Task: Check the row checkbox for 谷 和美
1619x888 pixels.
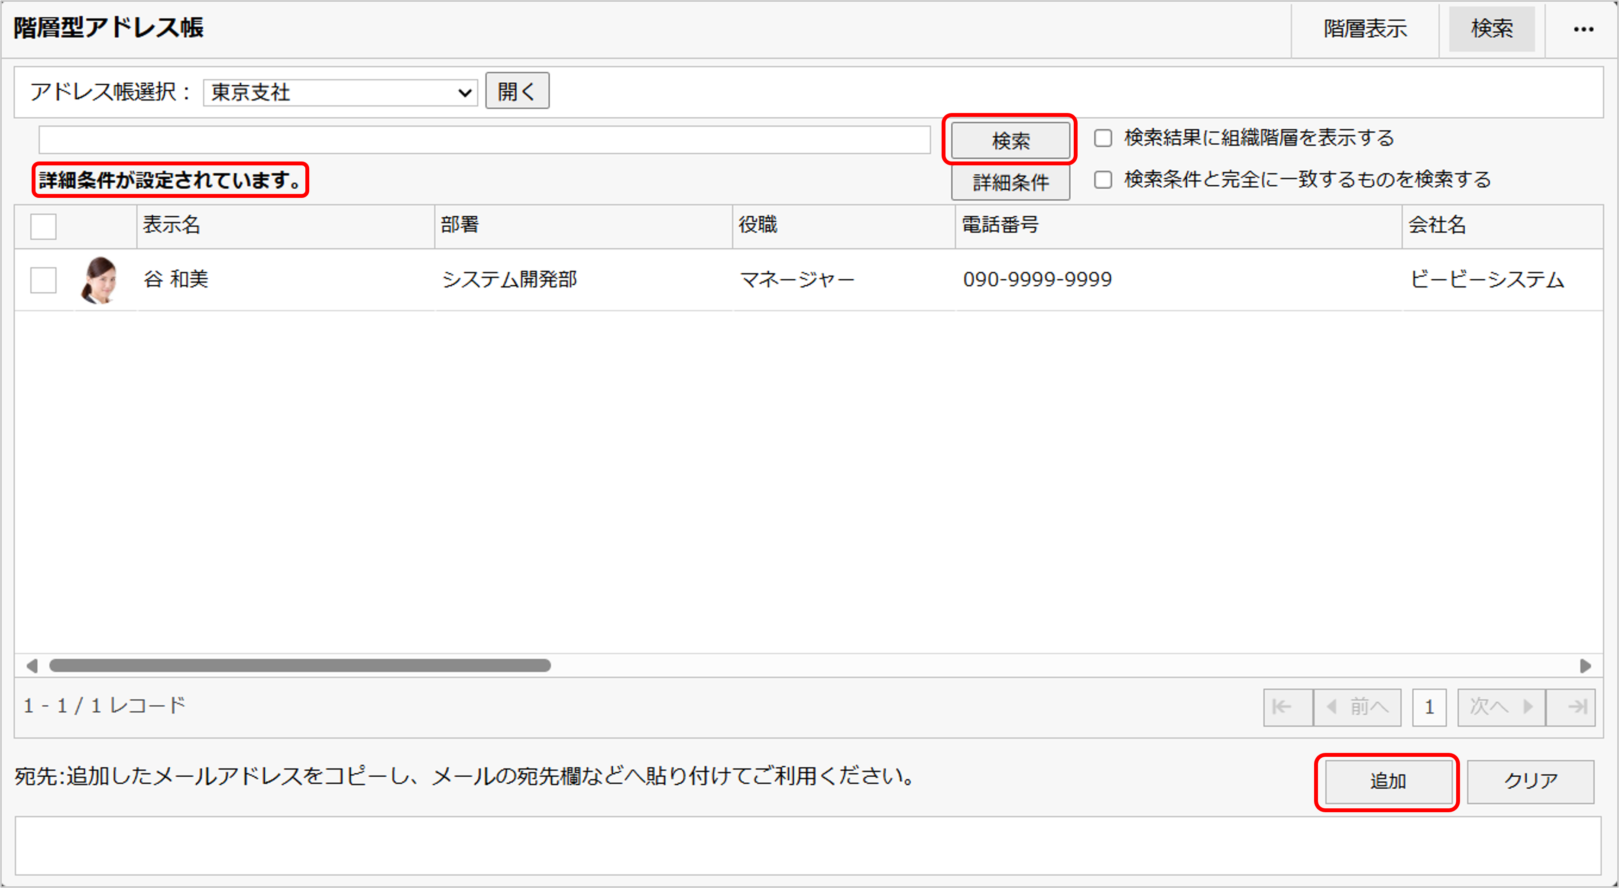Action: pyautogui.click(x=43, y=280)
